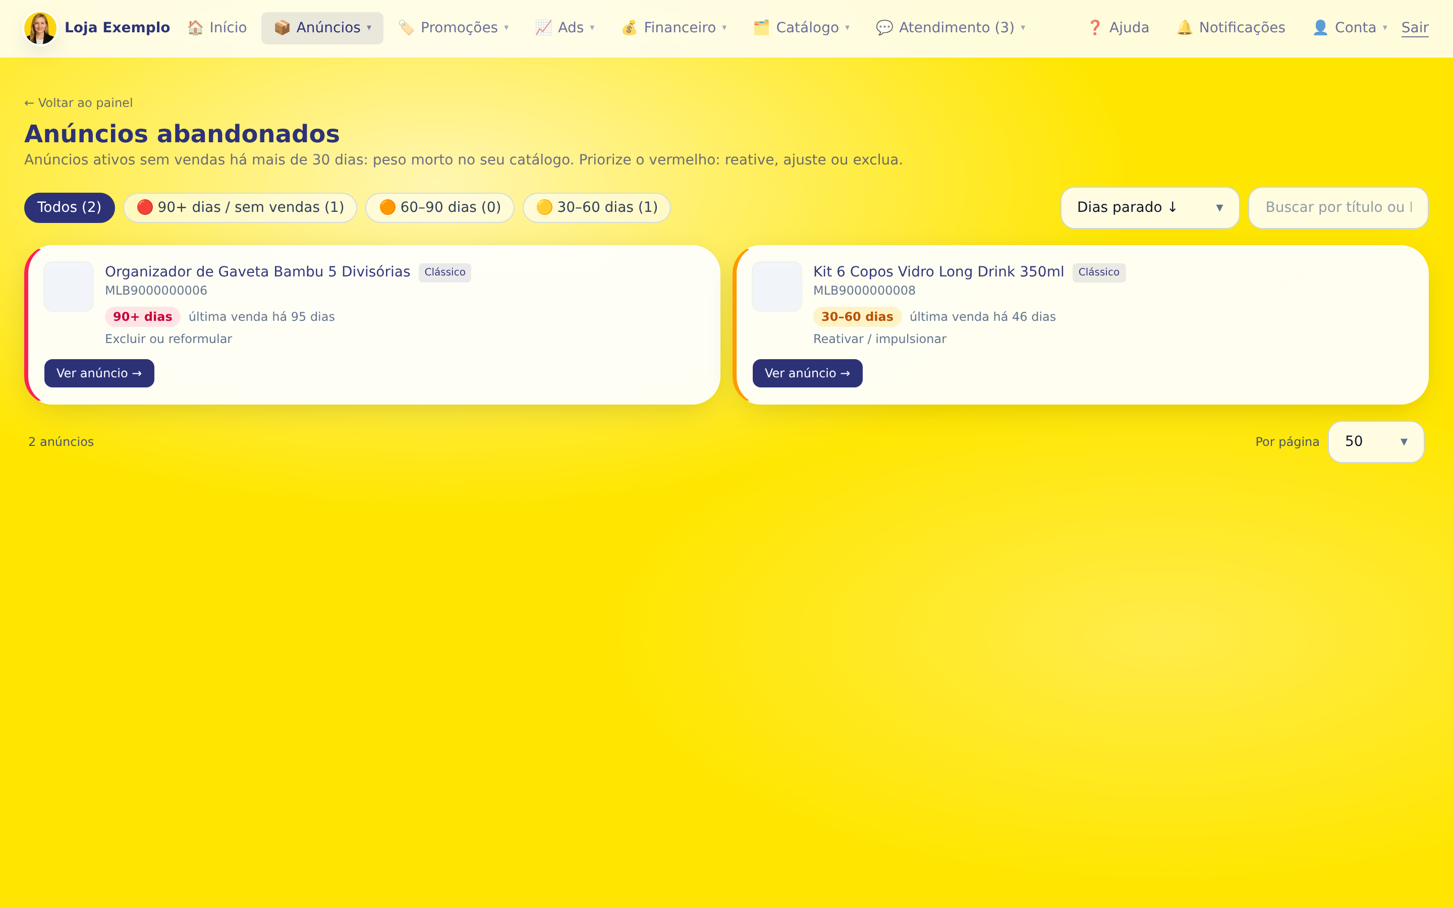Click the Loja Exemplo profile avatar

[40, 28]
